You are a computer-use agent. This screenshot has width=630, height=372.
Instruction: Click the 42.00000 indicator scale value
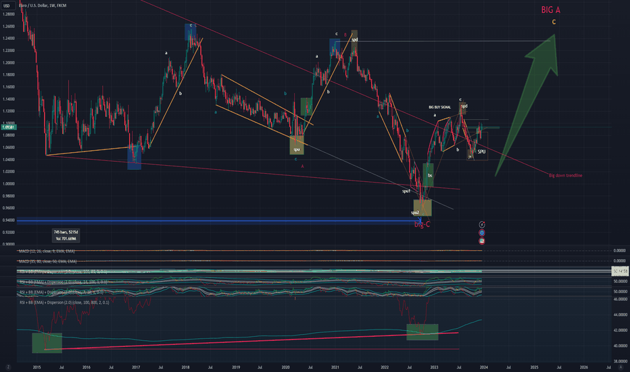coord(621,330)
